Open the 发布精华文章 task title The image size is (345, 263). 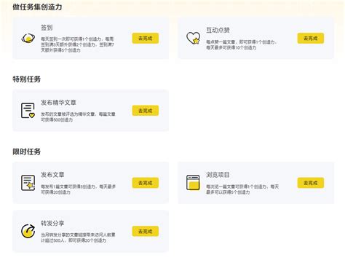point(58,103)
